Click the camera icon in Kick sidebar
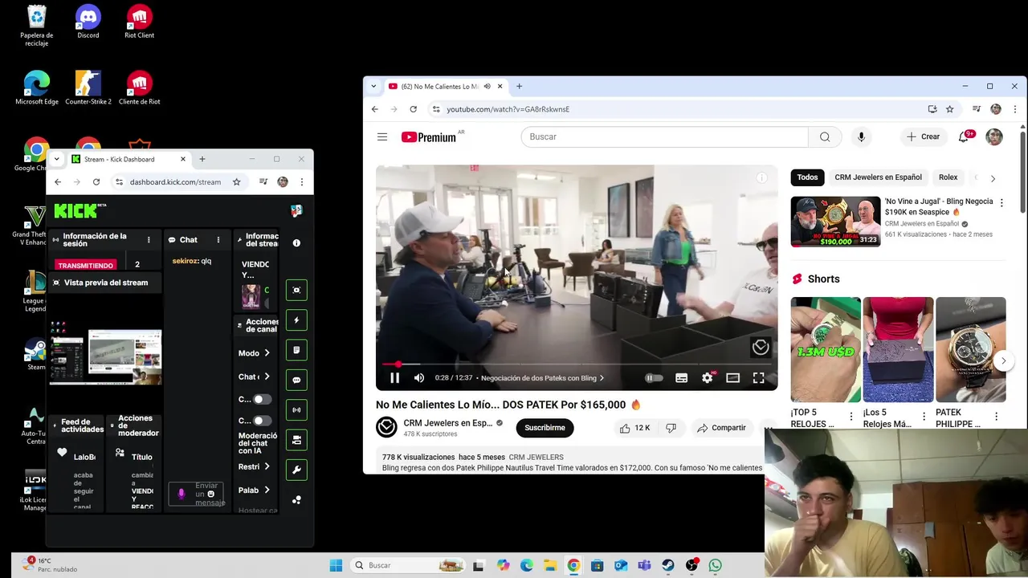 tap(296, 440)
